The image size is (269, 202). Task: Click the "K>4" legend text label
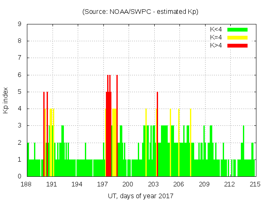pos(216,45)
